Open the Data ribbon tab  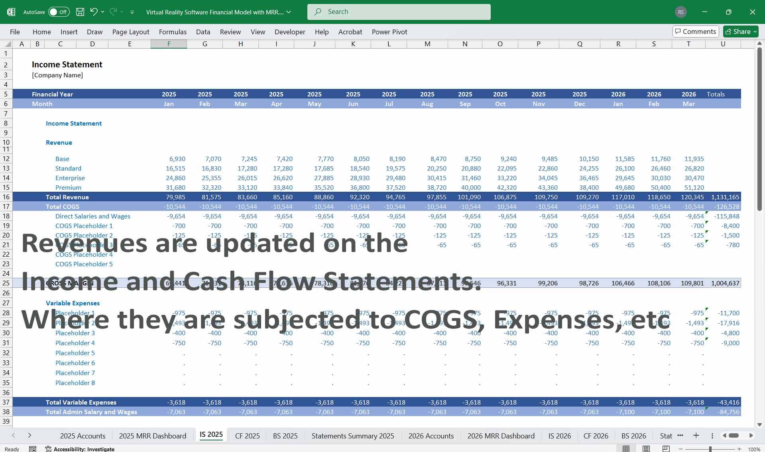tap(203, 32)
